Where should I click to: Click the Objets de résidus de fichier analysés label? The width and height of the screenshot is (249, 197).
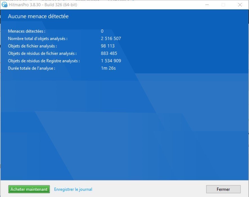[x=42, y=53]
